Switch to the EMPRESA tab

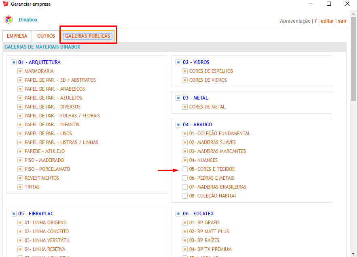pos(17,36)
